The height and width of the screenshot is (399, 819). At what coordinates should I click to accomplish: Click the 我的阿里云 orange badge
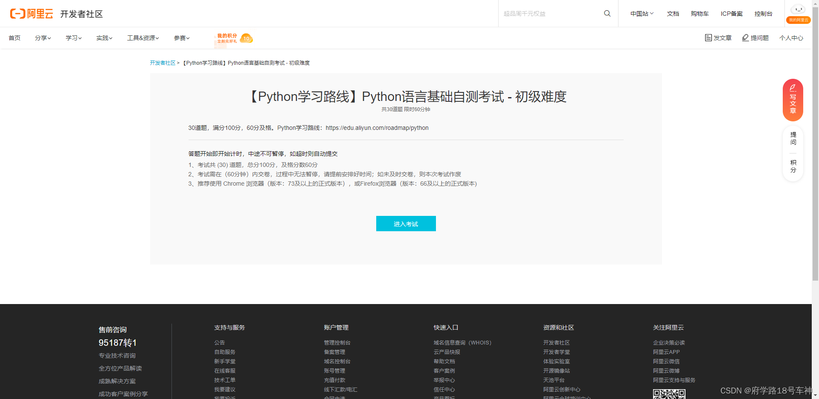799,20
